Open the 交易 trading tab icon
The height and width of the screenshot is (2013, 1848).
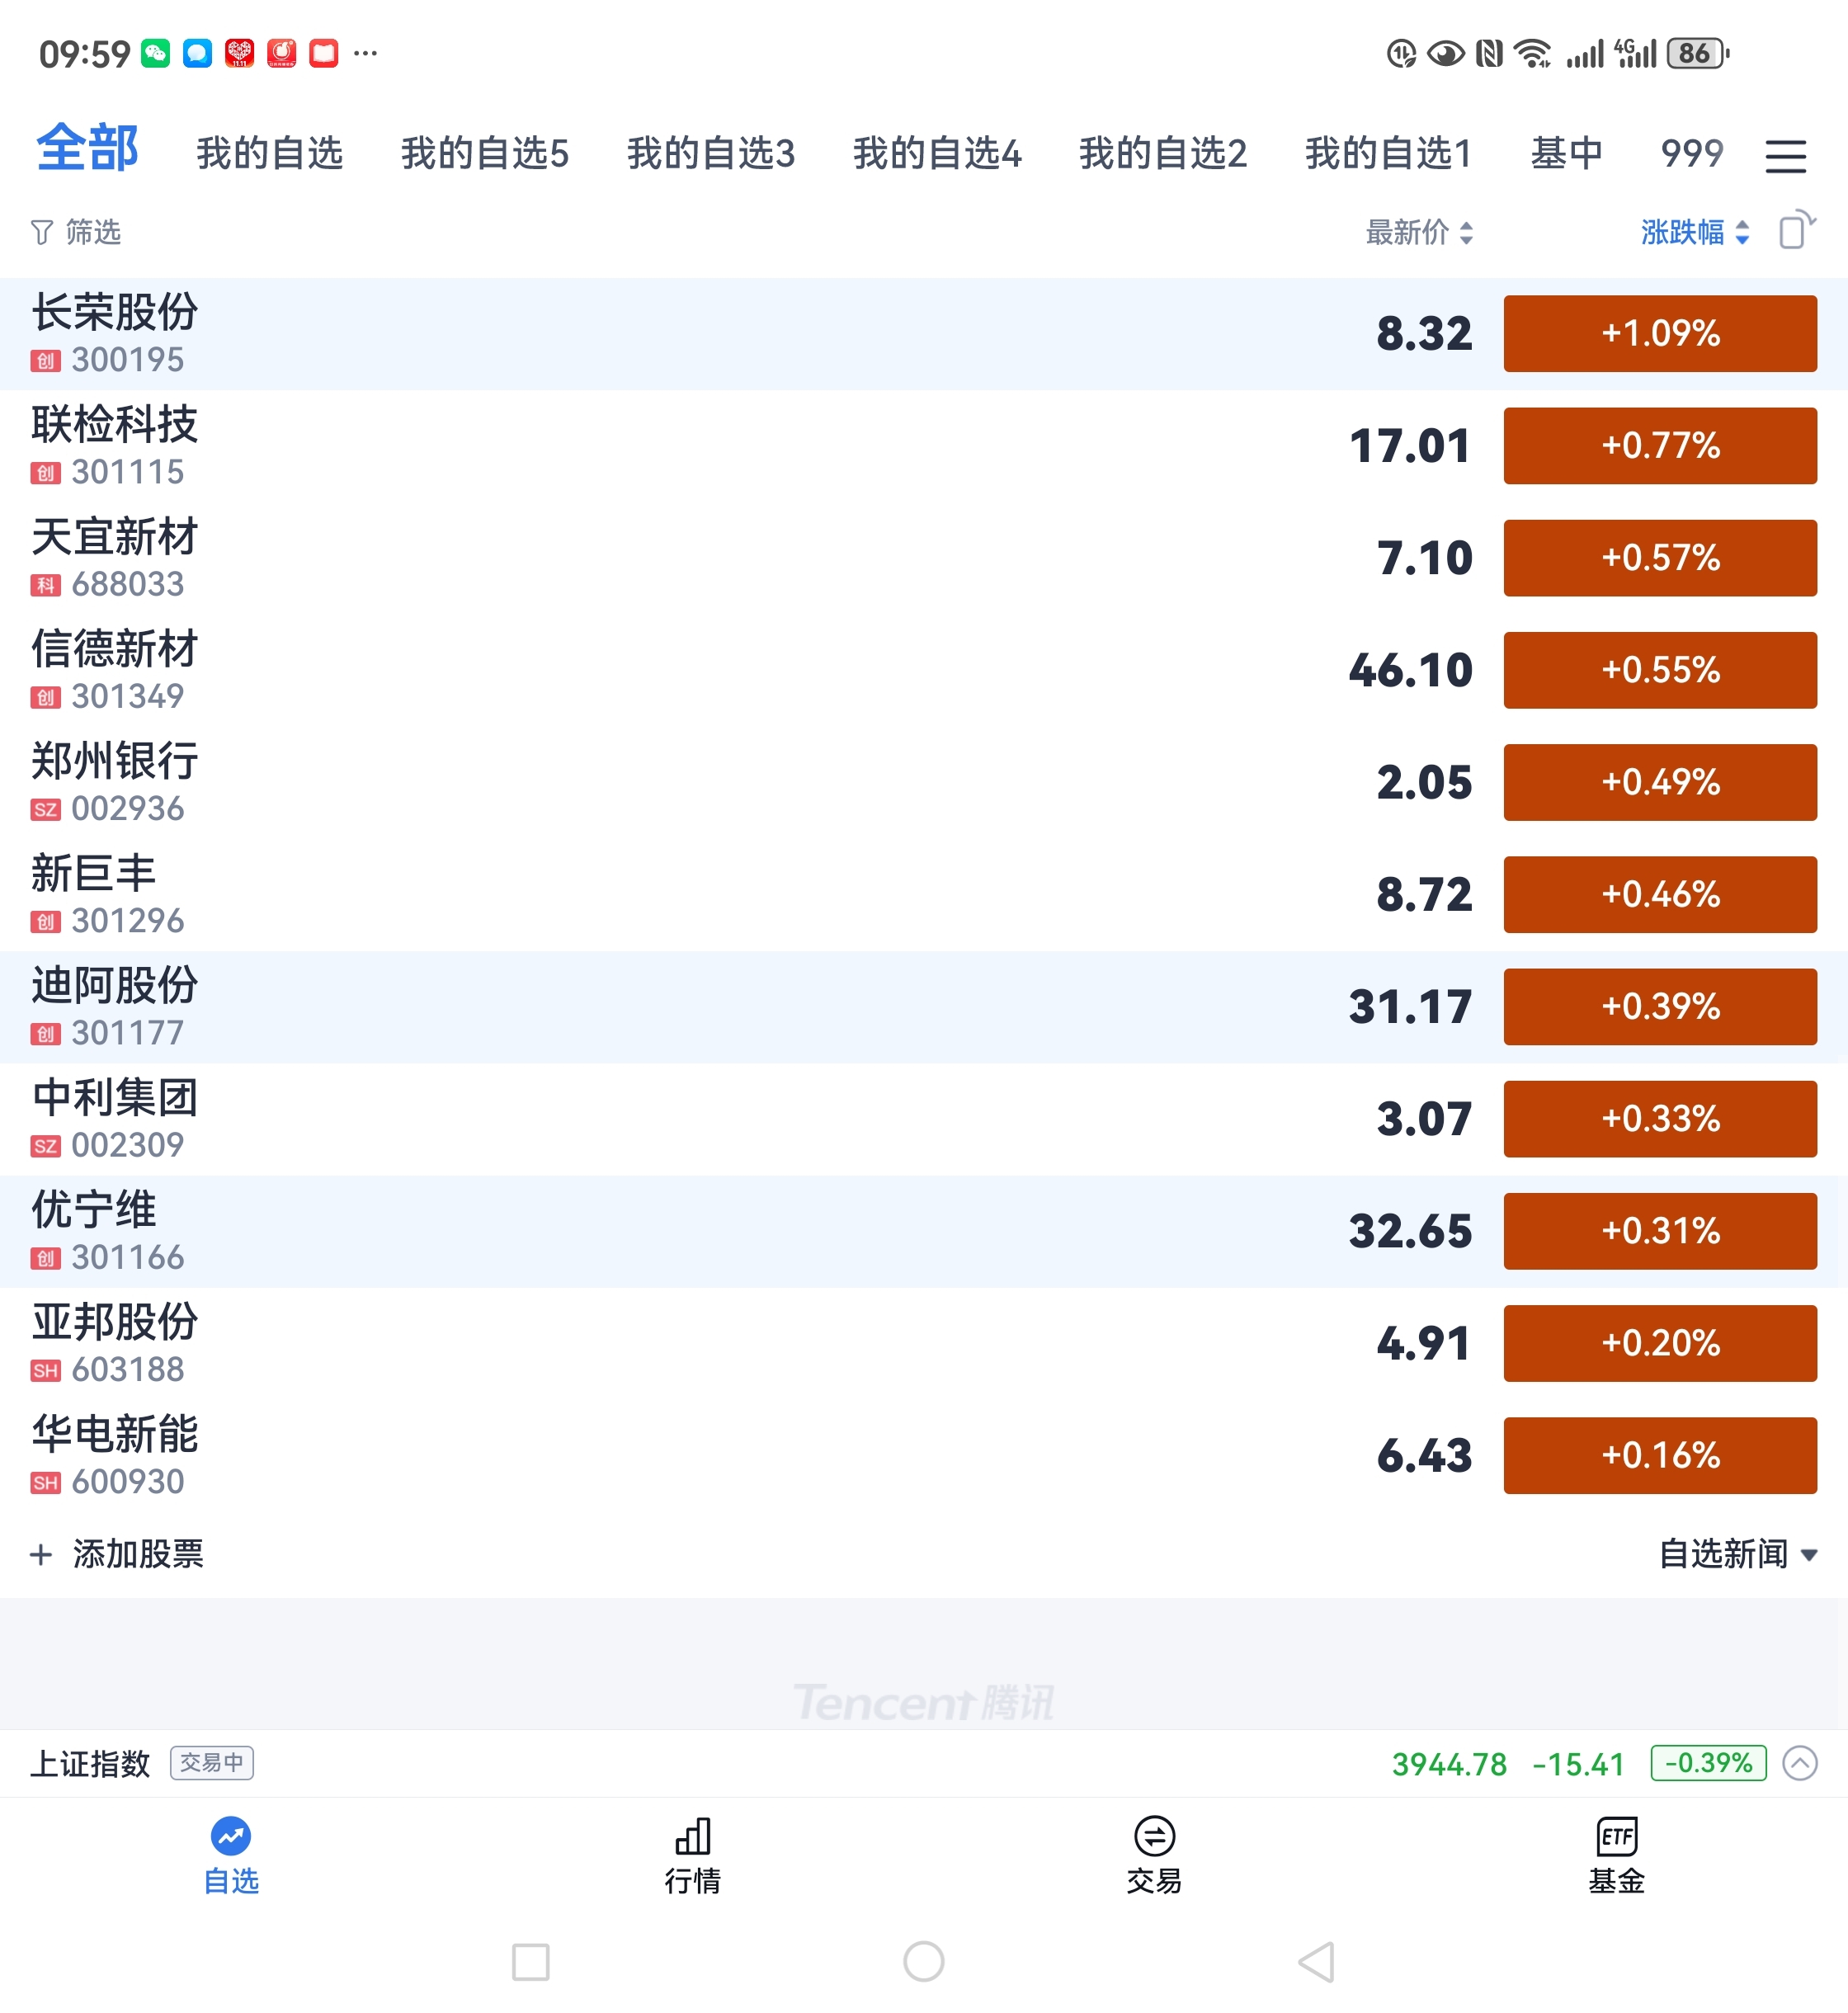point(1154,1836)
